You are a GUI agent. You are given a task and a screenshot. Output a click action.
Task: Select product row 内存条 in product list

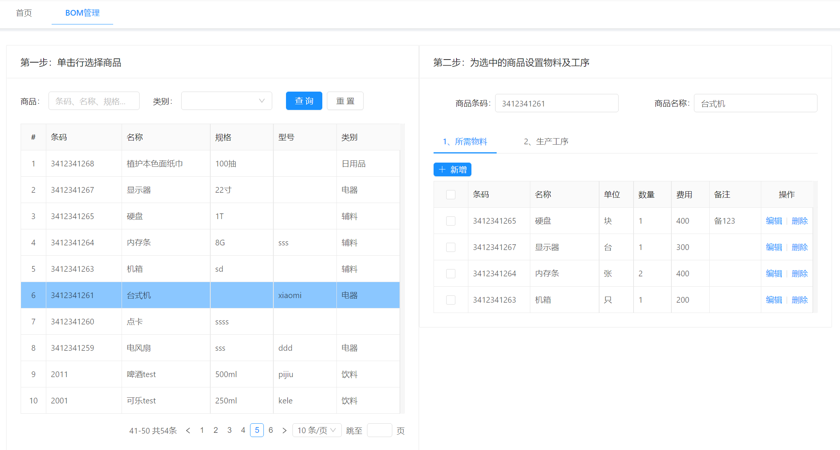[210, 243]
